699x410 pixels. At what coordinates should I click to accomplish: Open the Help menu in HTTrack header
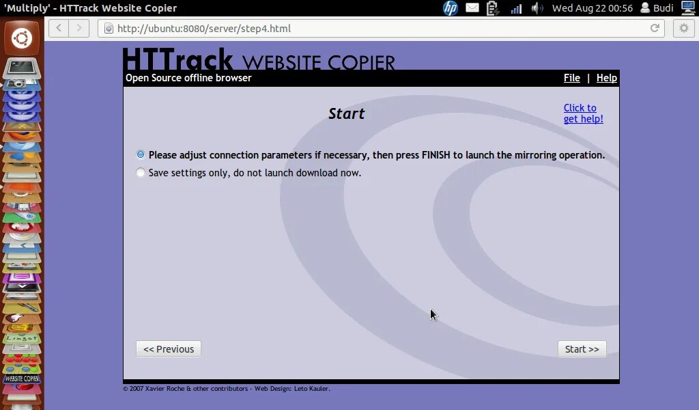click(607, 78)
